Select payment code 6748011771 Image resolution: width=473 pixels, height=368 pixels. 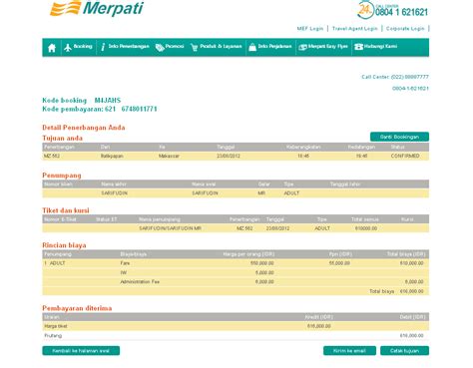pyautogui.click(x=139, y=109)
